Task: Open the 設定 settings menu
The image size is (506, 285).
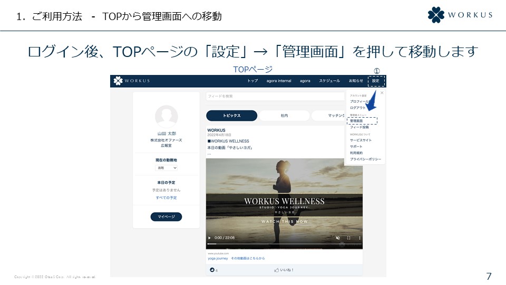Action: [376, 81]
